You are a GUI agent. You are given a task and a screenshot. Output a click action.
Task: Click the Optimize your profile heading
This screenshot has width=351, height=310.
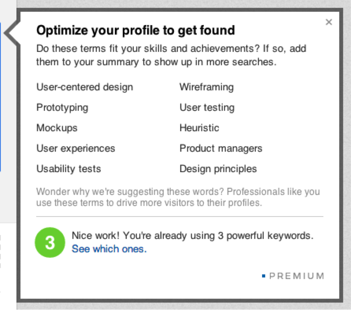pos(135,30)
